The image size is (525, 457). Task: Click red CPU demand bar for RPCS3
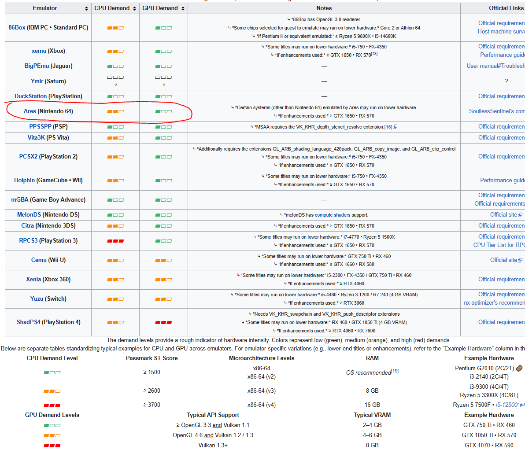pos(115,241)
